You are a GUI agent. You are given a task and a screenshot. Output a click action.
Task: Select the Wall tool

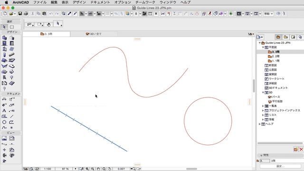click(x=4, y=38)
